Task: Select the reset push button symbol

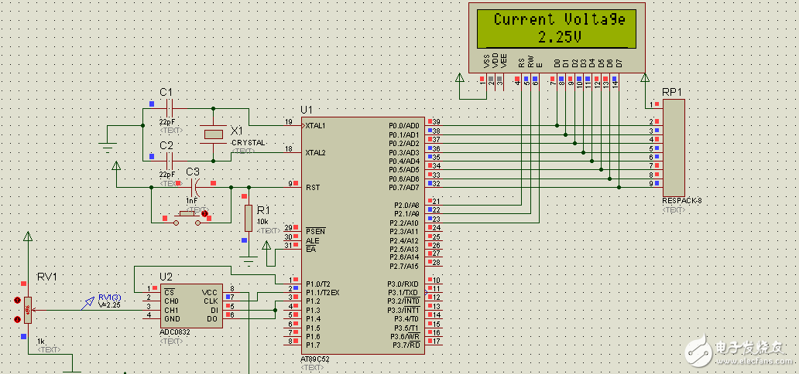Action: [x=187, y=218]
